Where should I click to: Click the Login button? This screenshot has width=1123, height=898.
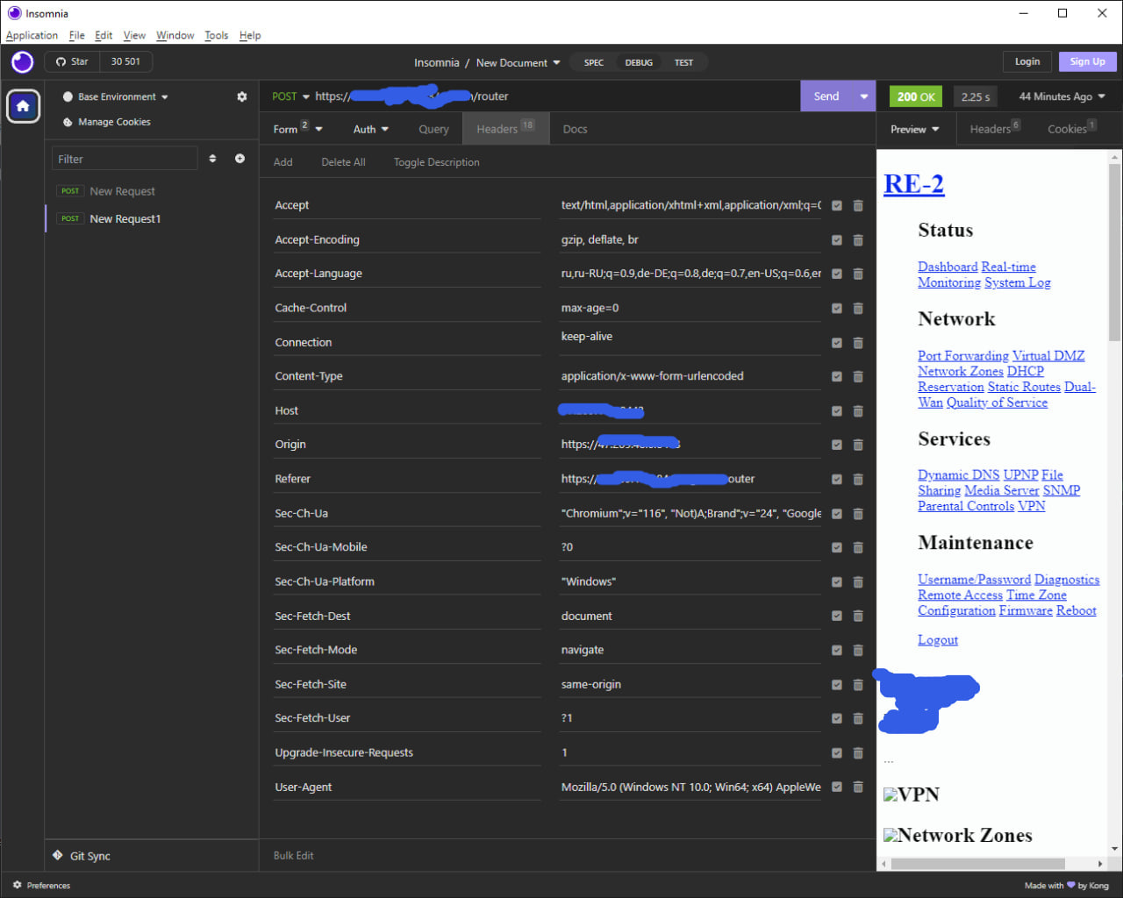[x=1027, y=61]
